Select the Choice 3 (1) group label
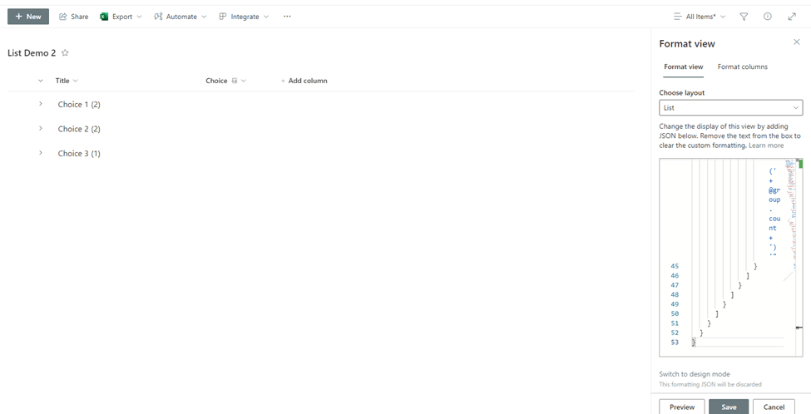Image resolution: width=811 pixels, height=414 pixels. click(79, 154)
